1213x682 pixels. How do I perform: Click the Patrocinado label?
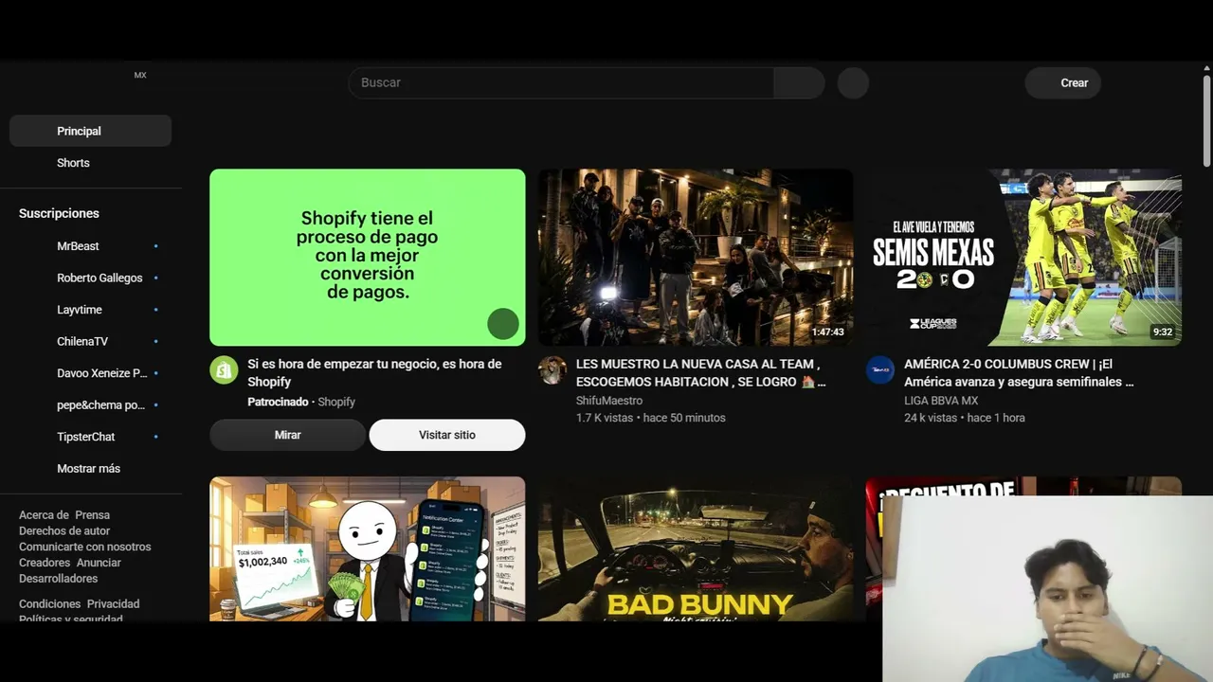pos(278,403)
